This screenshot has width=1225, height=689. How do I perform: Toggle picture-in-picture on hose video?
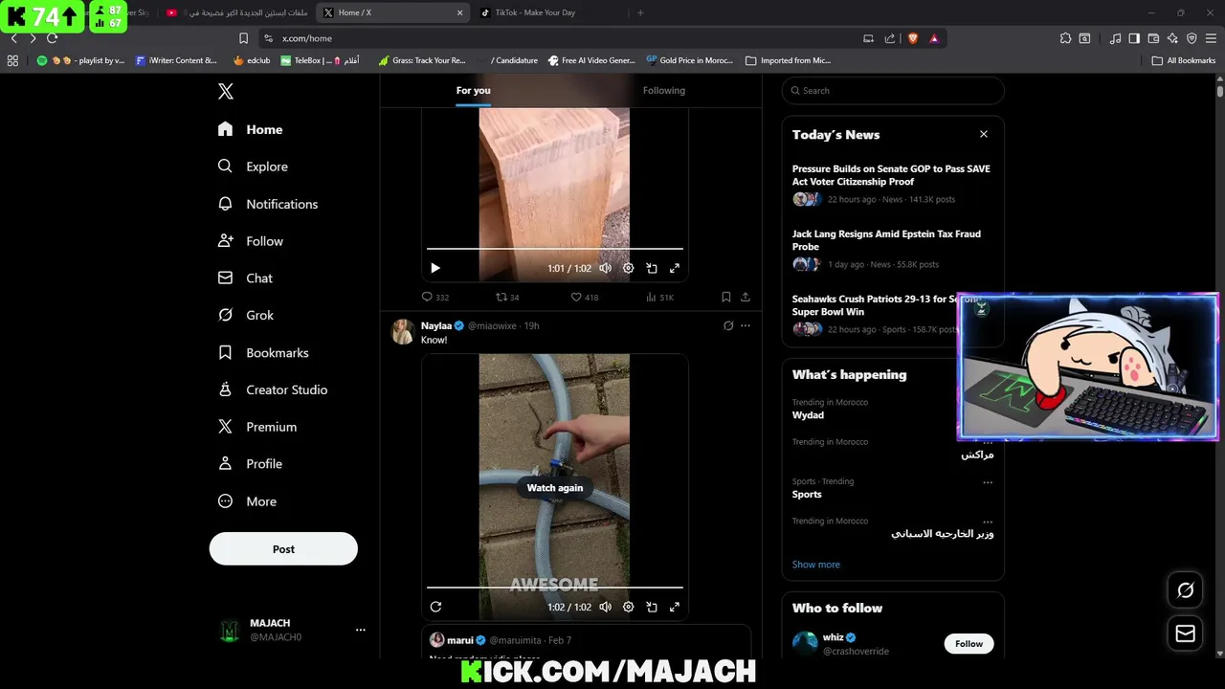pyautogui.click(x=652, y=607)
